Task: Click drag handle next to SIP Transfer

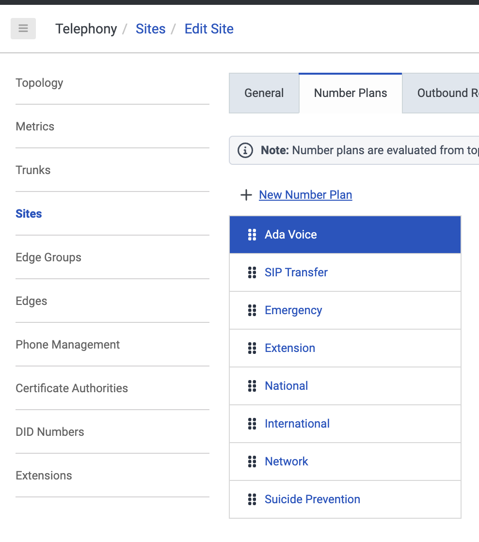Action: [x=252, y=272]
